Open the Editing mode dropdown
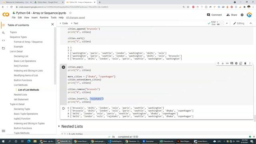Image resolution: width=256 pixels, height=144 pixels. (239, 23)
